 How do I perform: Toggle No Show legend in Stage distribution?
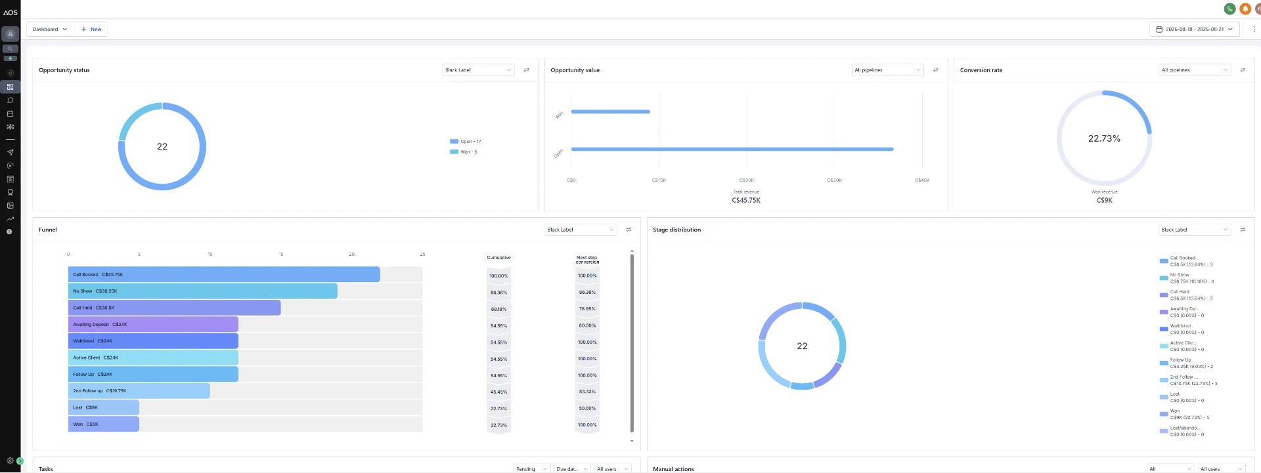(x=1187, y=278)
